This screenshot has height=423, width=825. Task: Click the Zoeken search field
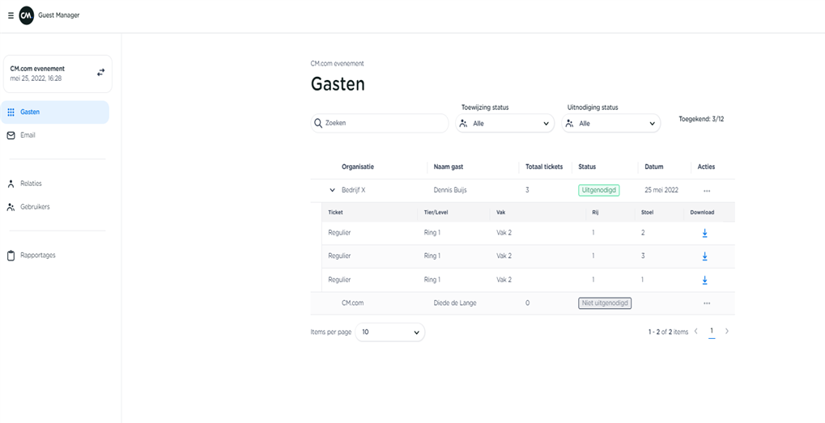(381, 123)
